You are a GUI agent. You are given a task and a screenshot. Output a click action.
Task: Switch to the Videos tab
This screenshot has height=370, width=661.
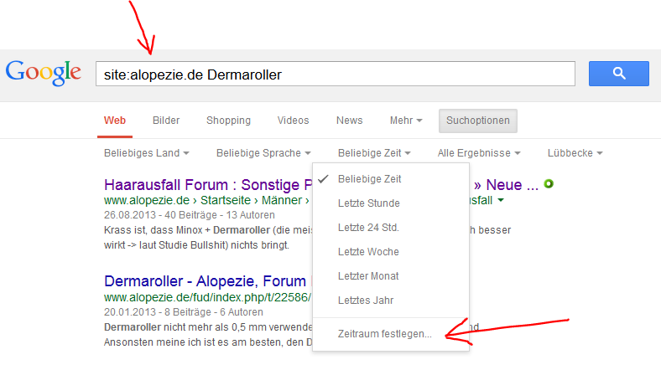pos(293,121)
